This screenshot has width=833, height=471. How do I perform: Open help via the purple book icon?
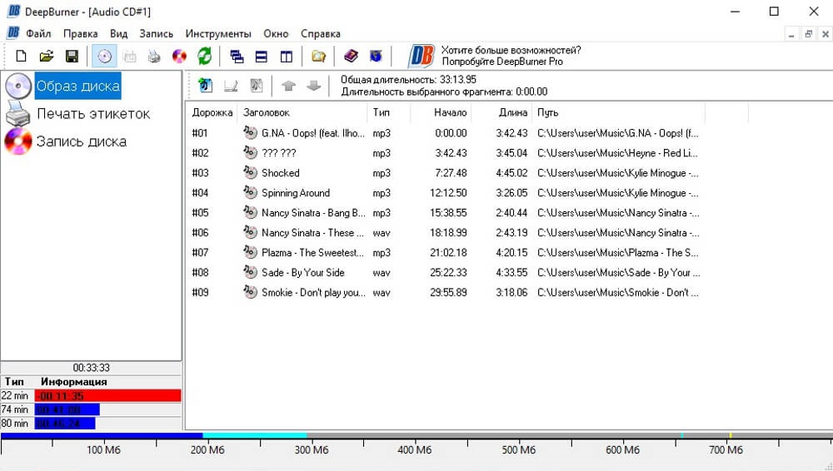[x=351, y=56]
